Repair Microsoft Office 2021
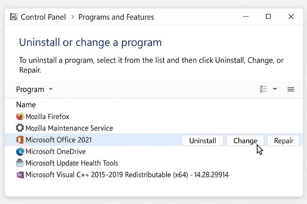This screenshot has width=307, height=204. click(x=283, y=141)
